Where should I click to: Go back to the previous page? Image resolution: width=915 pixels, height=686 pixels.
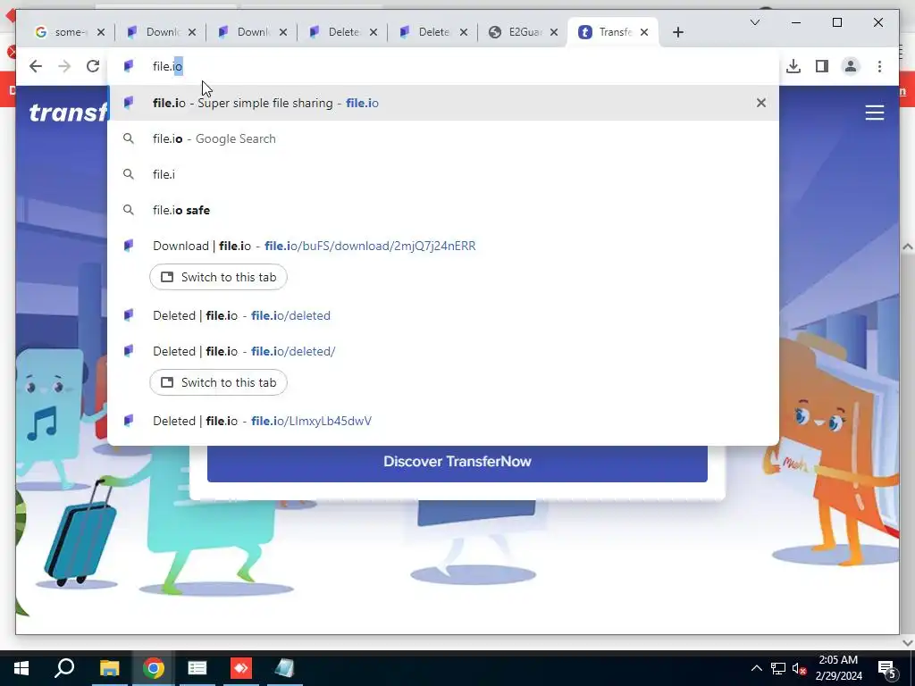[36, 66]
